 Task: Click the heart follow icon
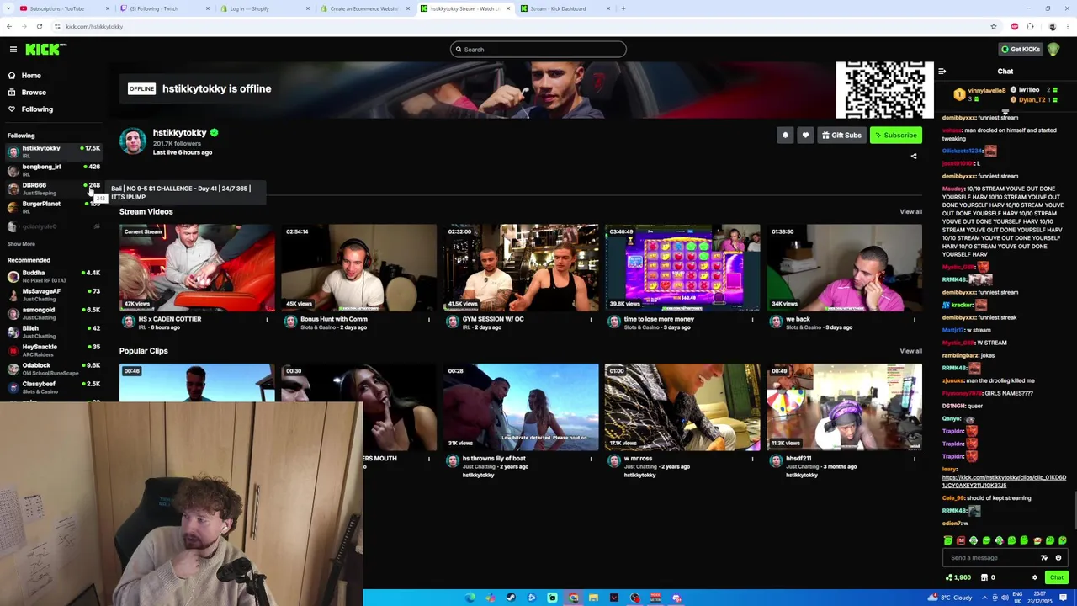(805, 136)
